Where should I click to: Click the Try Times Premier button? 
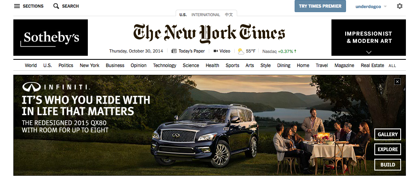point(320,6)
